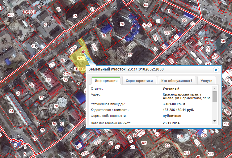The image size is (232, 158).
Task: Pick the parcel labeled 77
Action: click(130, 55)
